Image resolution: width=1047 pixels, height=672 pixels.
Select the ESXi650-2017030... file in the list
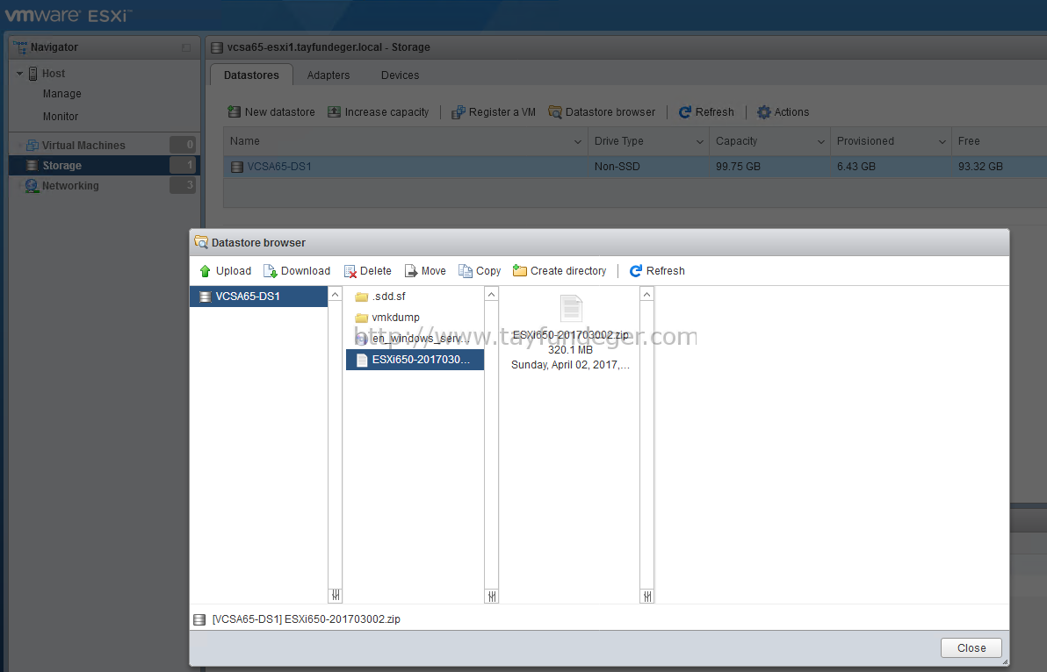(x=414, y=360)
